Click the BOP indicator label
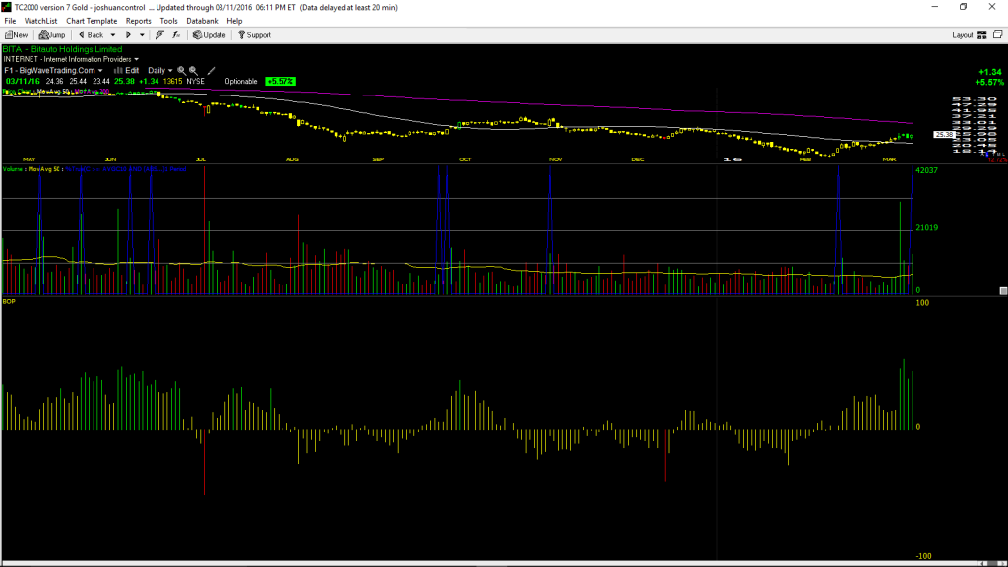The image size is (1008, 567). tap(9, 301)
